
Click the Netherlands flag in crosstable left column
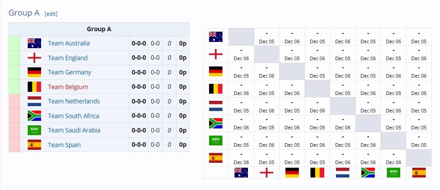pos(215,106)
